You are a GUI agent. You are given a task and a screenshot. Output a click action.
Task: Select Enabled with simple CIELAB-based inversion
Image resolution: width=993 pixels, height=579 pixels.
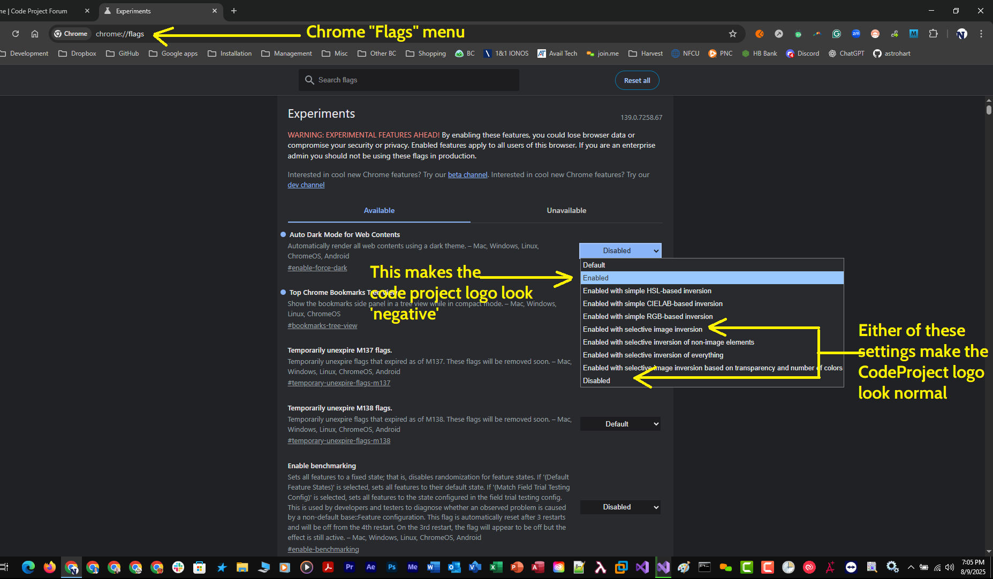click(x=712, y=303)
